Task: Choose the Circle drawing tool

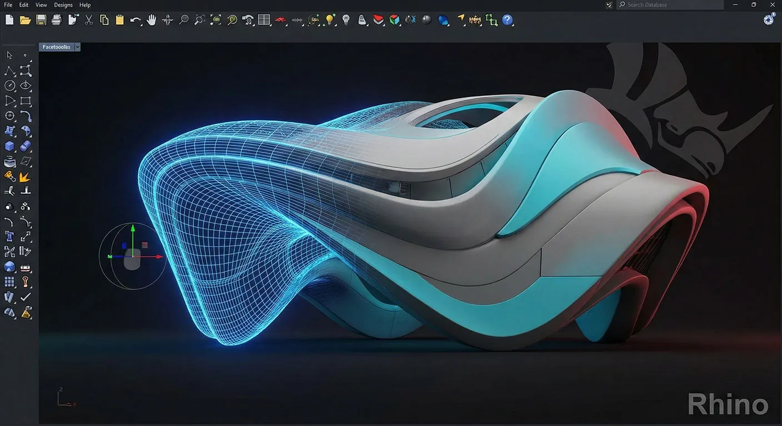Action: pyautogui.click(x=10, y=85)
